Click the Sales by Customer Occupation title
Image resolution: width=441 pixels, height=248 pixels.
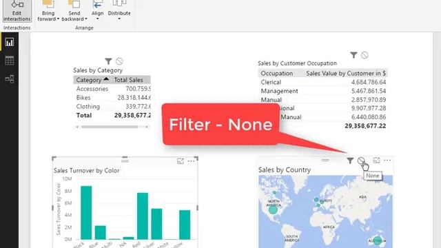[x=297, y=63]
